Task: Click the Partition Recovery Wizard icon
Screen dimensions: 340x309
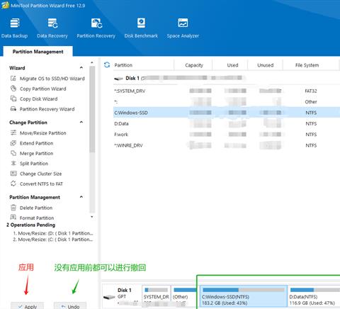Action: tap(13, 109)
